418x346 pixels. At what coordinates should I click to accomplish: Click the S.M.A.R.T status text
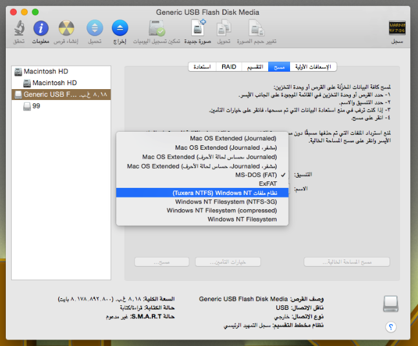(140, 316)
